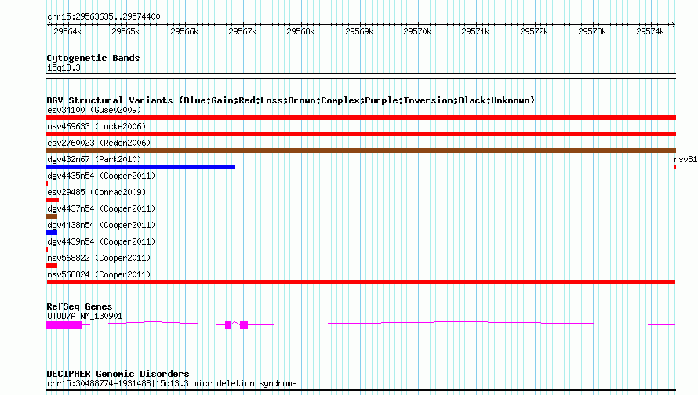Click the OTUD7A|NM_130901 gene label

tap(85, 317)
